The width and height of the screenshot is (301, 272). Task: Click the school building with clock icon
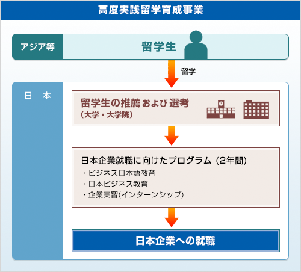point(221,109)
